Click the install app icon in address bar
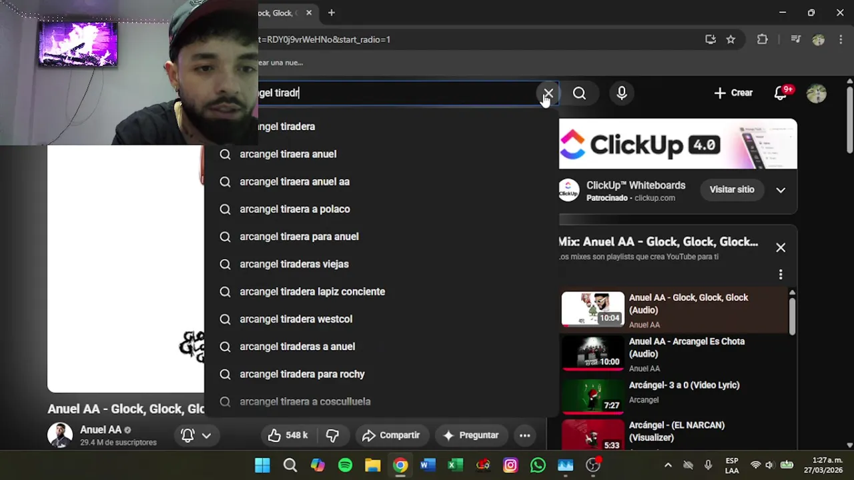 click(711, 39)
